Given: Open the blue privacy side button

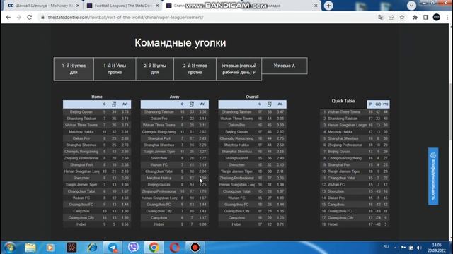Looking at the screenshot, I should point(433,176).
